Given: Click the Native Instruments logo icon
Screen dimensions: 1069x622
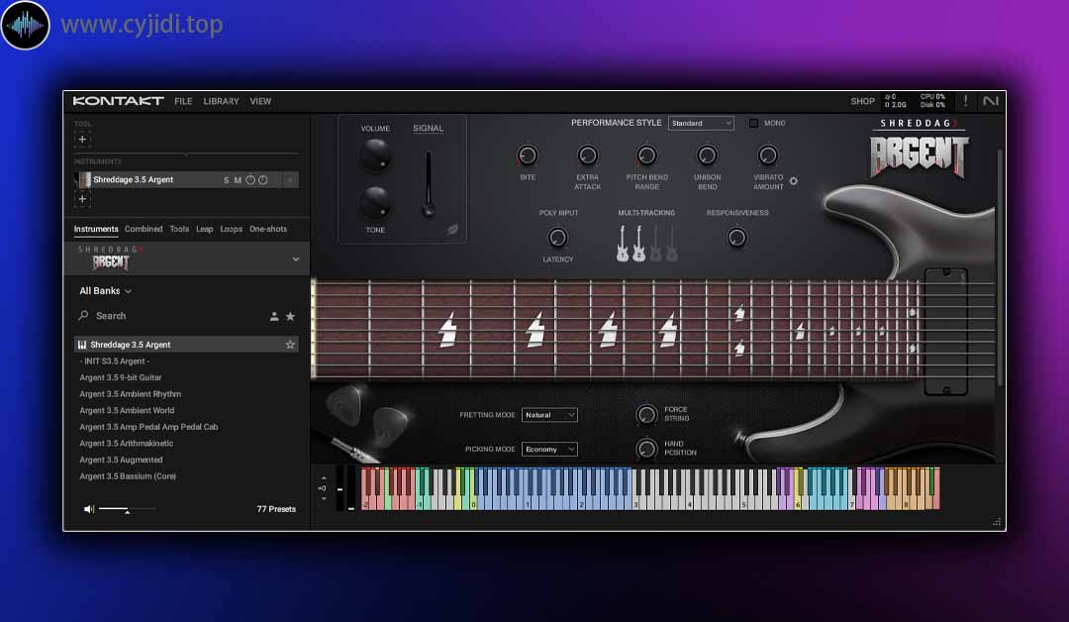Looking at the screenshot, I should tap(991, 101).
